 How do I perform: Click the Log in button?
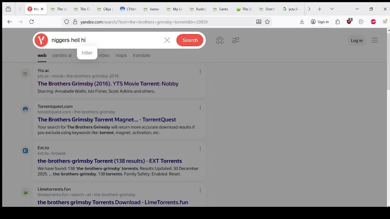tap(356, 40)
